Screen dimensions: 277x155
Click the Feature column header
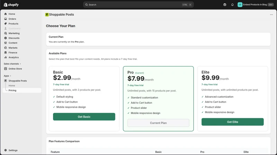click(x=55, y=152)
